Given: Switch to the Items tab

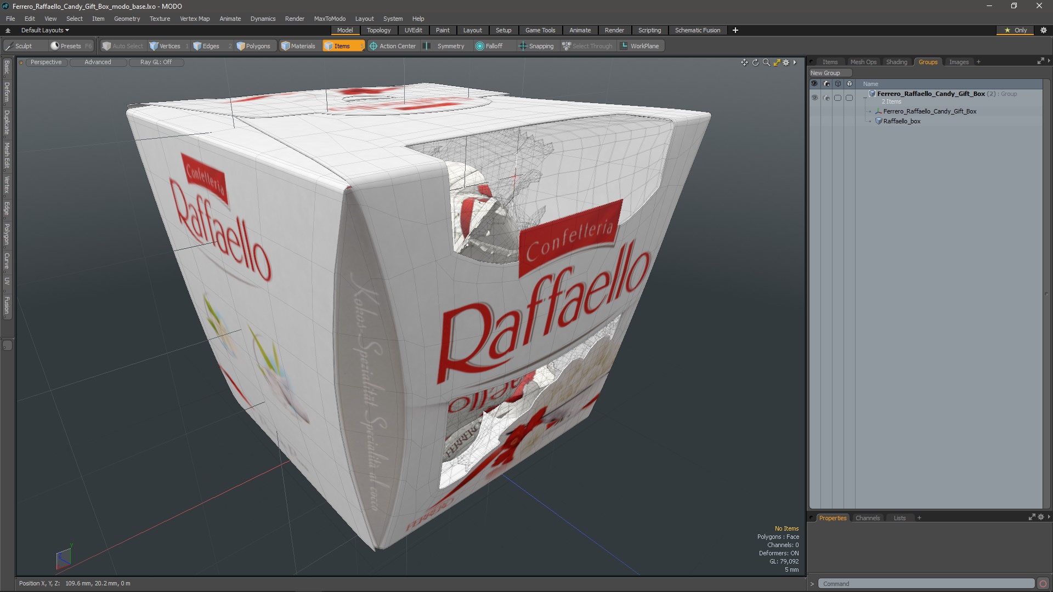Looking at the screenshot, I should 830,62.
